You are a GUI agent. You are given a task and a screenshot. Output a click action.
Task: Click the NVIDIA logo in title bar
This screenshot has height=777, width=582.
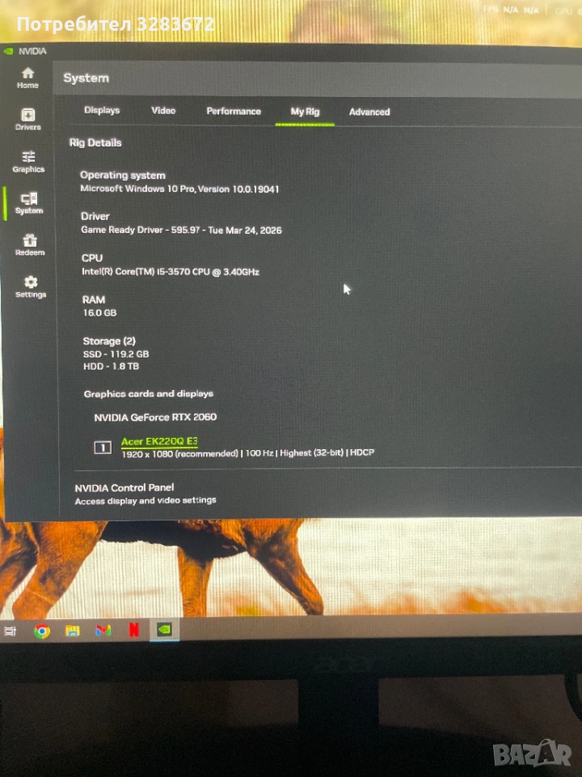tap(9, 51)
